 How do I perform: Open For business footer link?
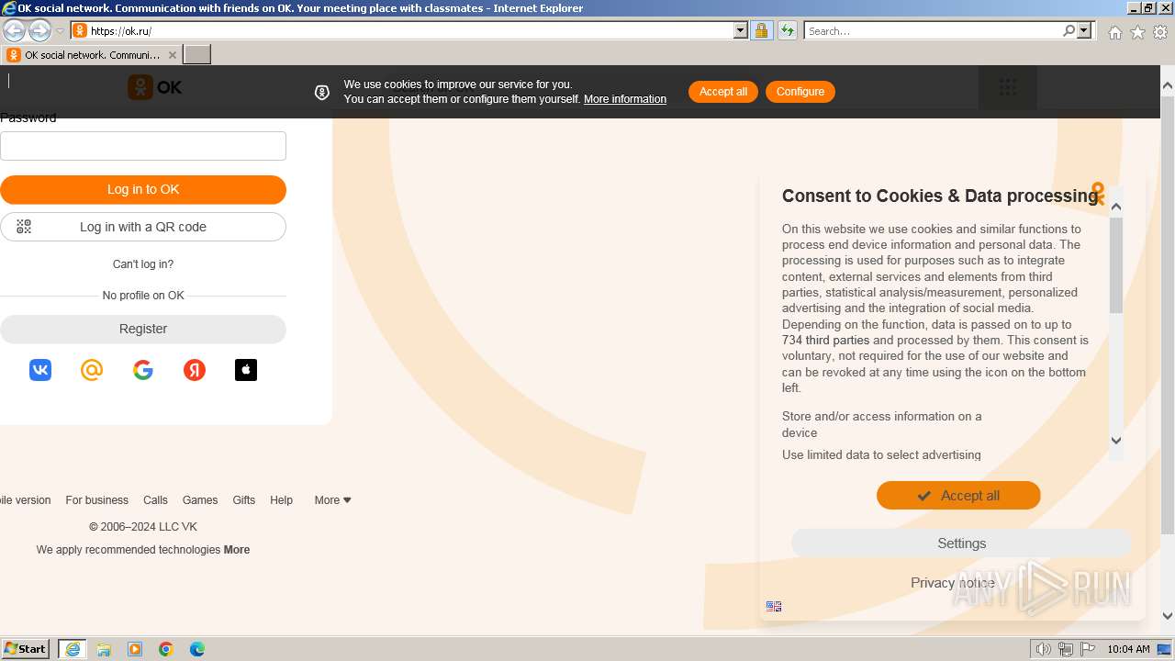tap(96, 500)
